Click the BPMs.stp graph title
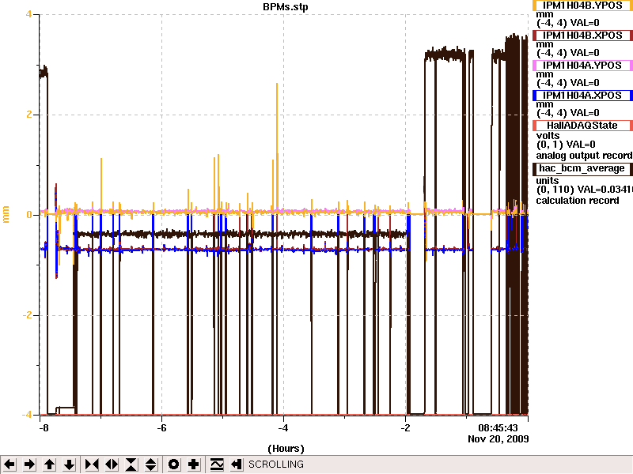 point(286,7)
